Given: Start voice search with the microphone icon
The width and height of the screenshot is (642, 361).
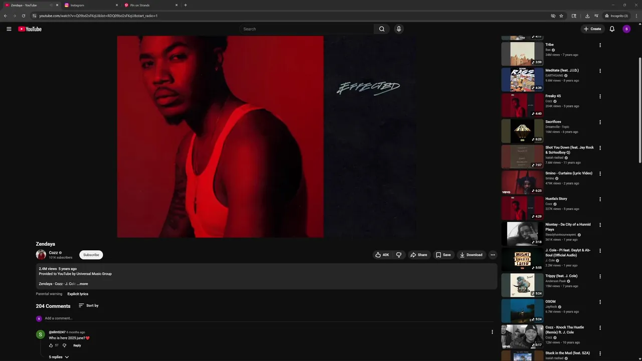Looking at the screenshot, I should tap(399, 29).
